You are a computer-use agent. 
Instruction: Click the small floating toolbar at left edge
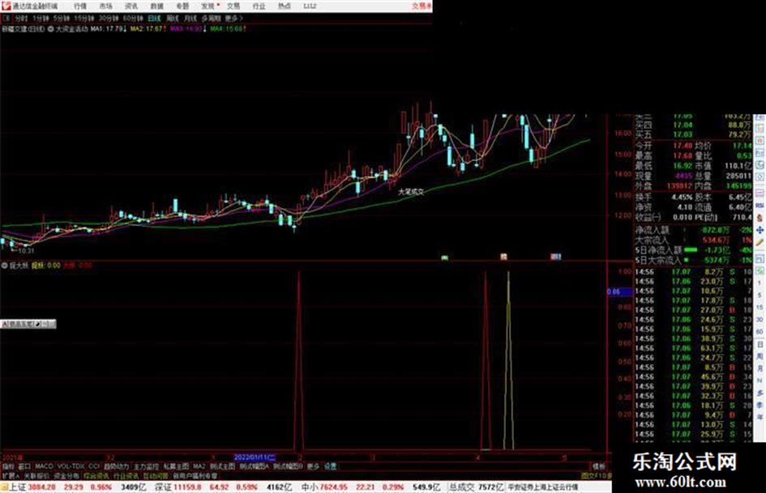(x=28, y=324)
